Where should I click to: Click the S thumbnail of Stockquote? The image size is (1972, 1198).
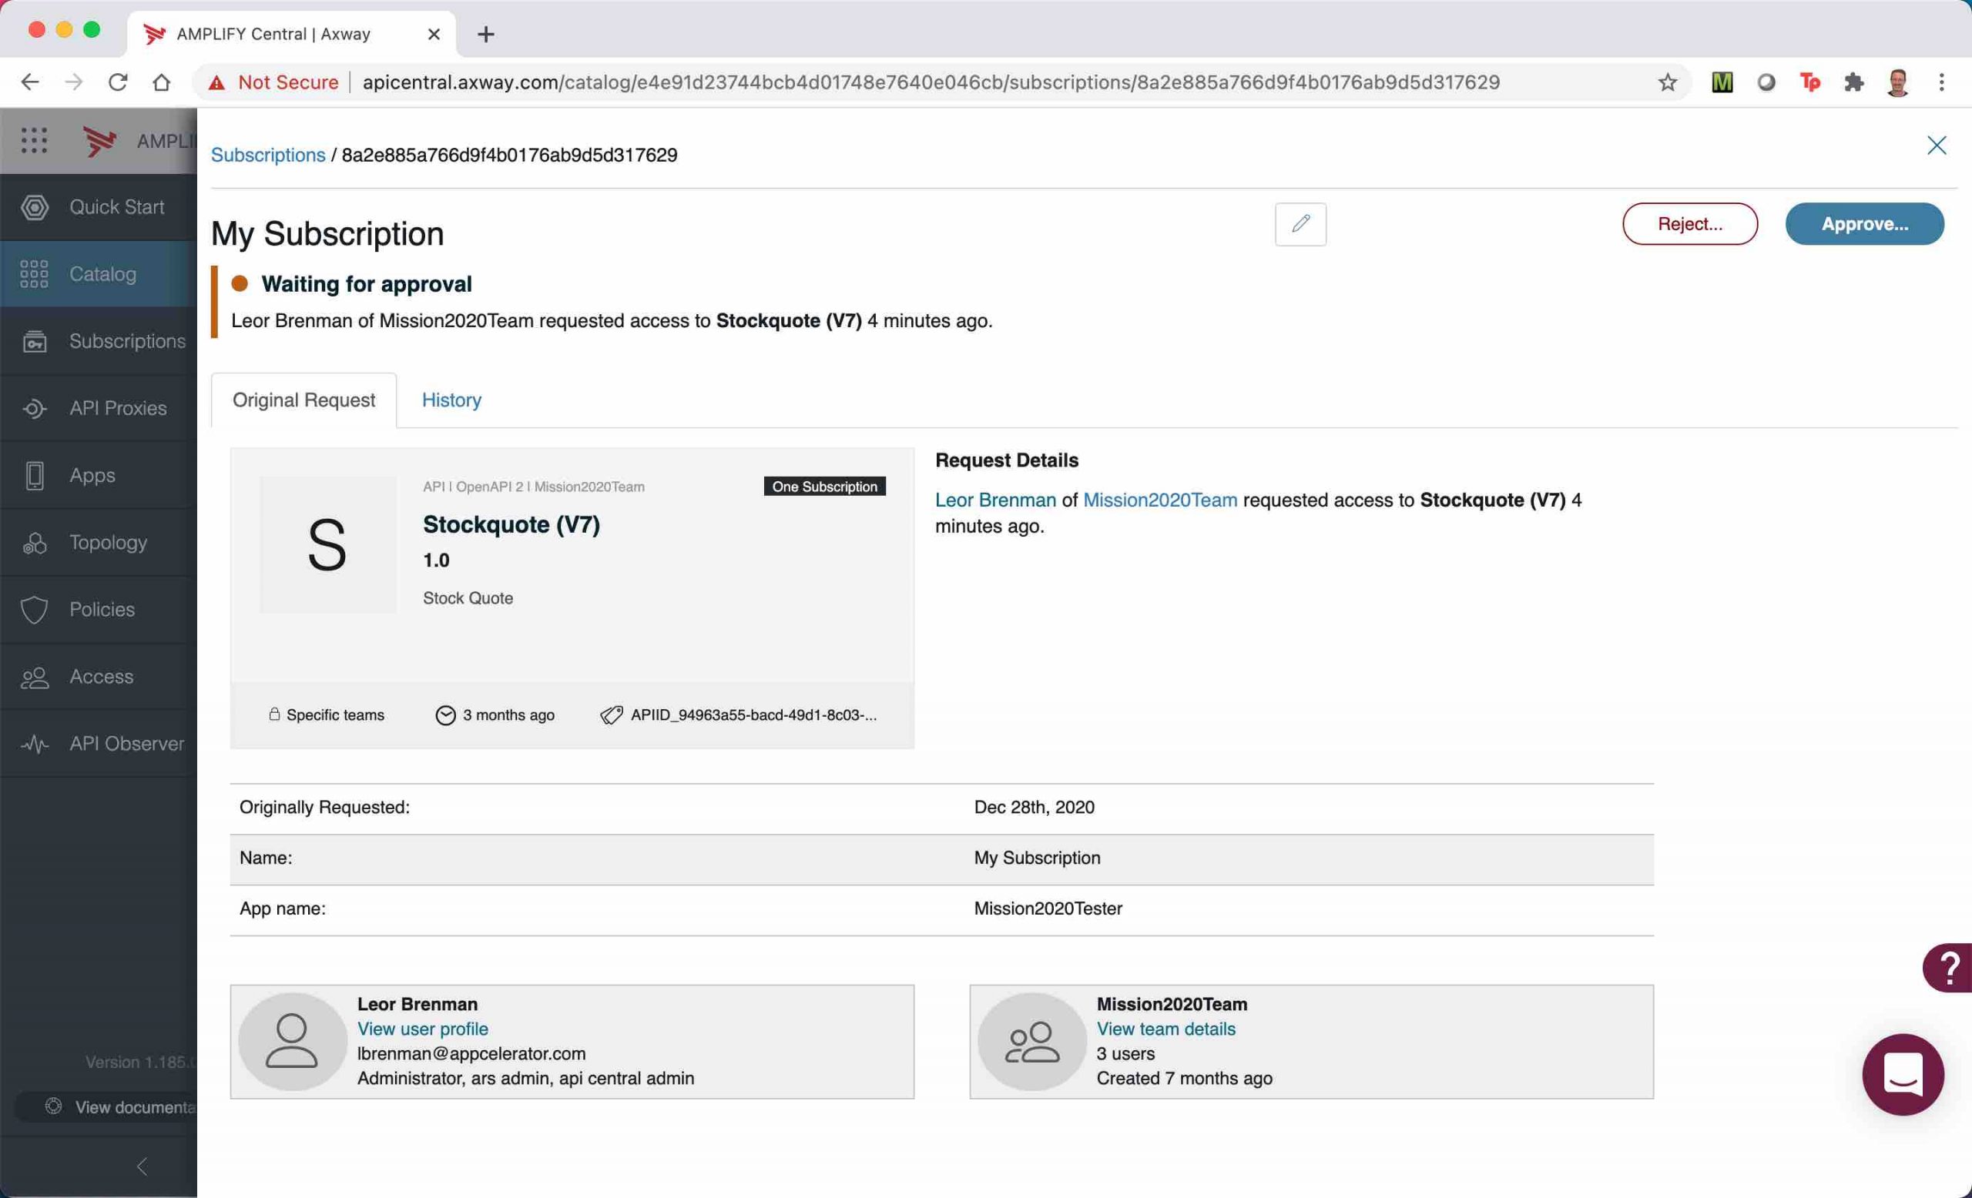[327, 545]
